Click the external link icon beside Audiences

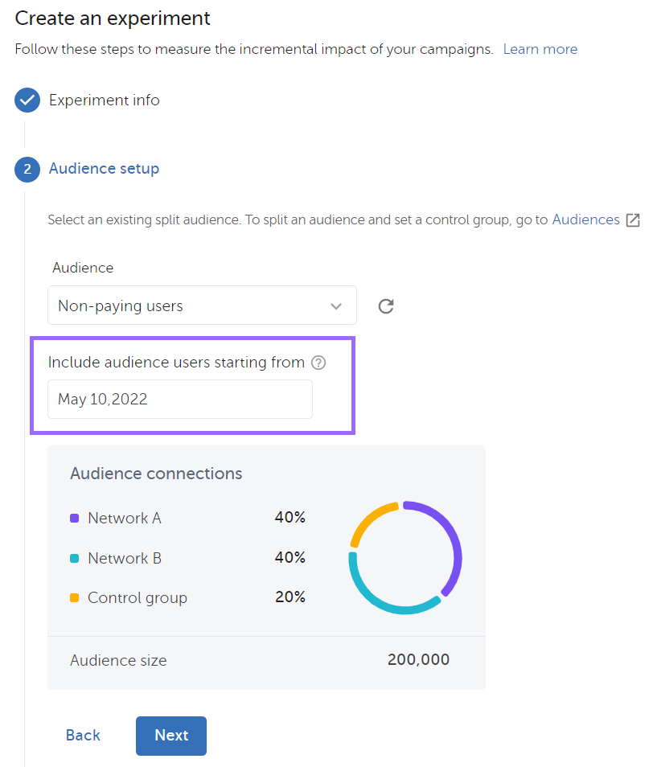(x=633, y=220)
